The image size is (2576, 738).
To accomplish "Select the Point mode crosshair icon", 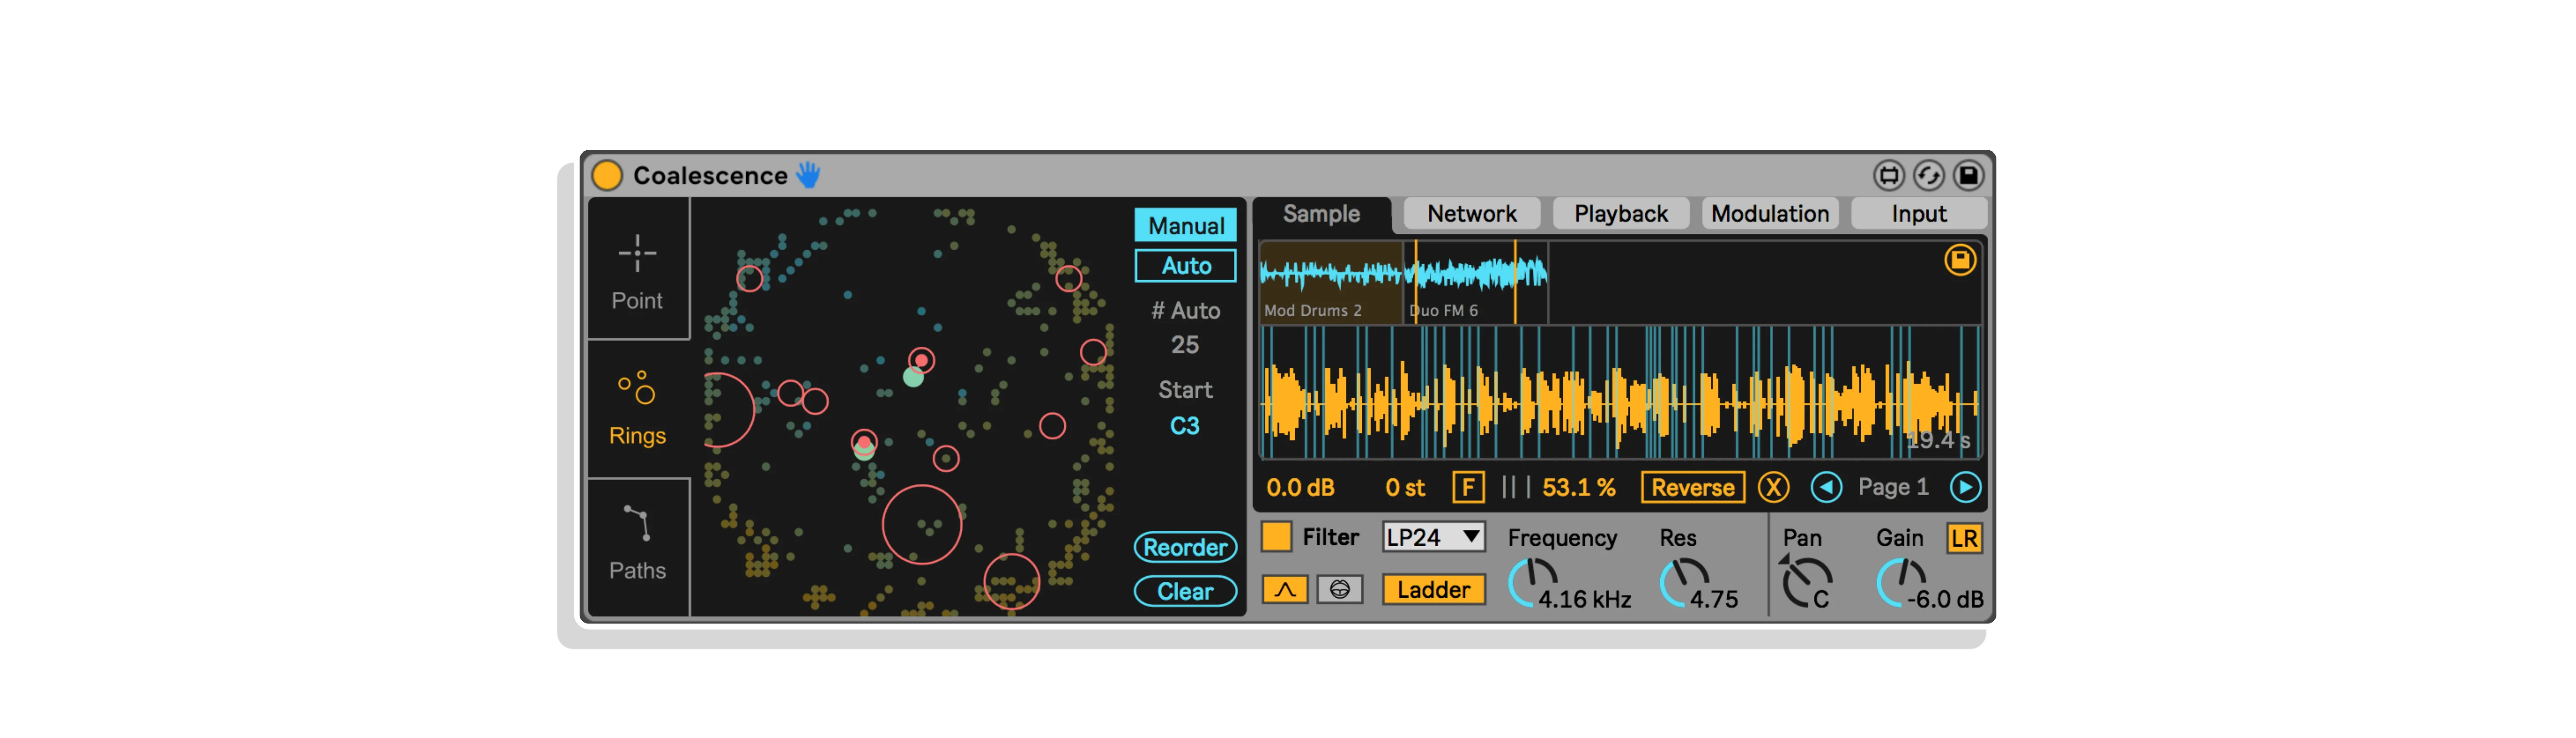I will tap(637, 253).
